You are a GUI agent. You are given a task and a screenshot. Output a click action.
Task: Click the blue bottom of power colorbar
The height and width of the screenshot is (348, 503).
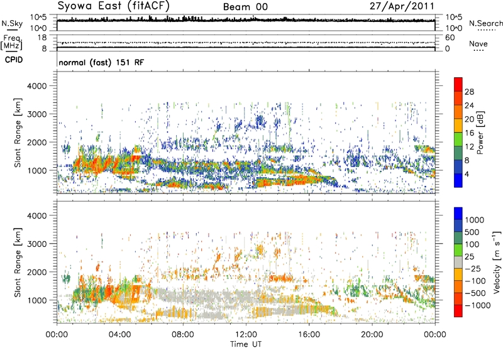click(458, 180)
